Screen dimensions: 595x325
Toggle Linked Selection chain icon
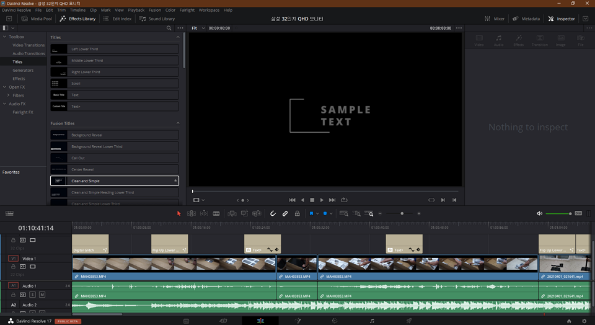coord(285,213)
